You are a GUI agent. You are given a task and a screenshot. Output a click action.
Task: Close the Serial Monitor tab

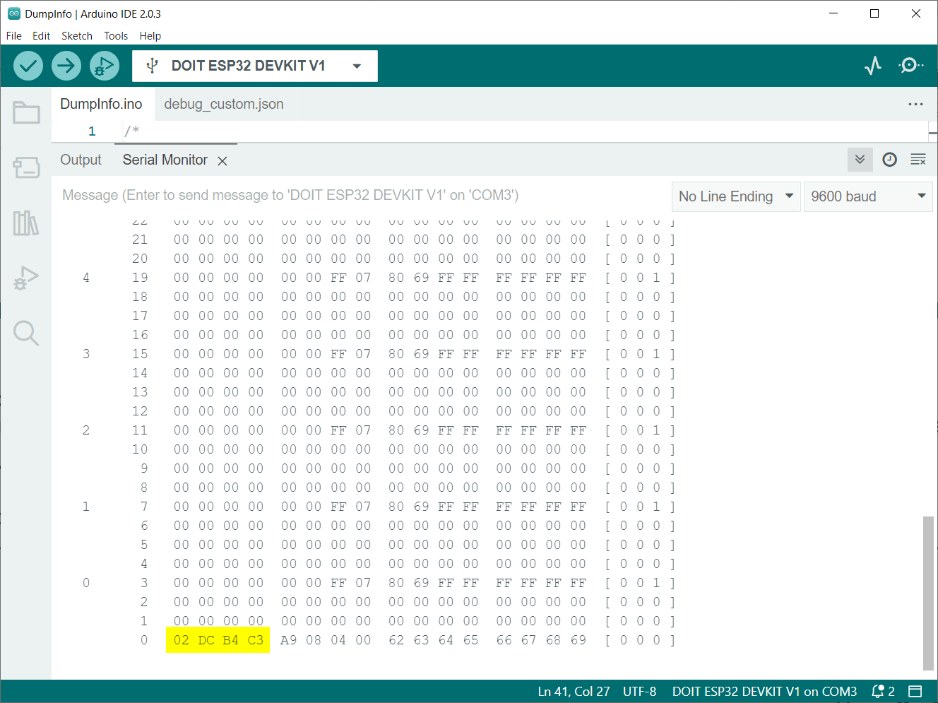222,161
